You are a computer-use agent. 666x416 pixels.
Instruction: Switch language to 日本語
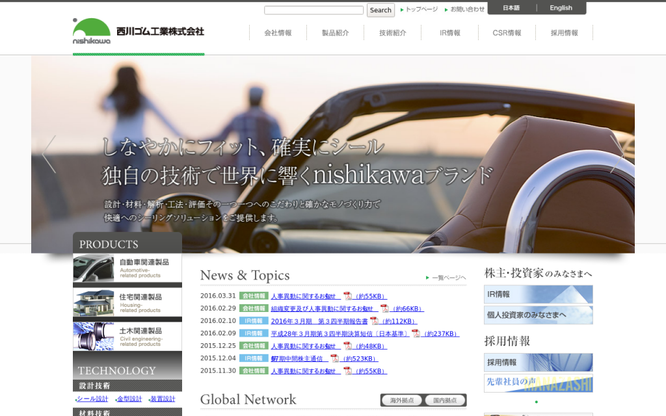(x=511, y=8)
